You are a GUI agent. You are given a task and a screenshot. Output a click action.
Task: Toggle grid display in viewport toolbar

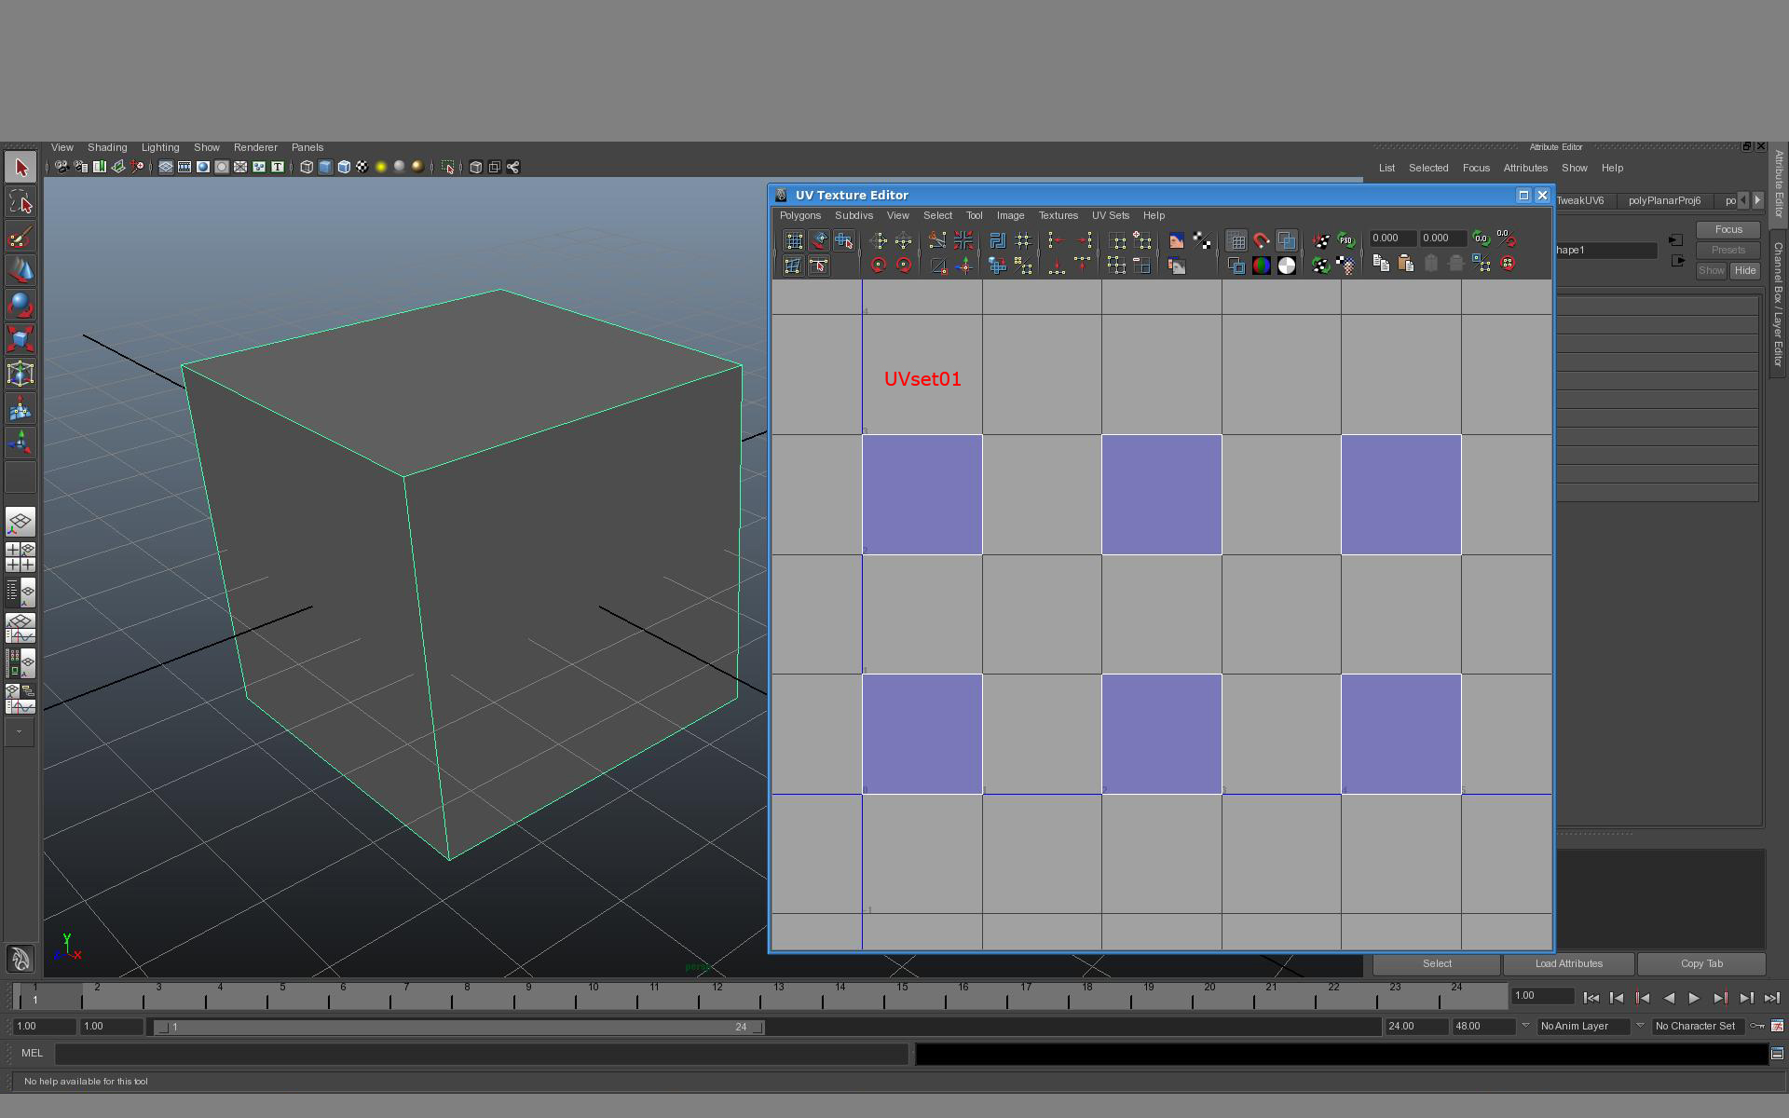point(166,167)
